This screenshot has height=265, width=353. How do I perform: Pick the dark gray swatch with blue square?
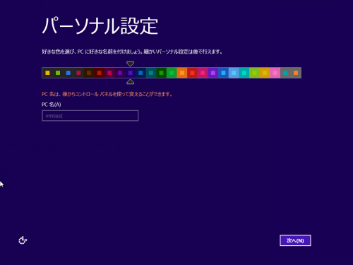coord(68,73)
